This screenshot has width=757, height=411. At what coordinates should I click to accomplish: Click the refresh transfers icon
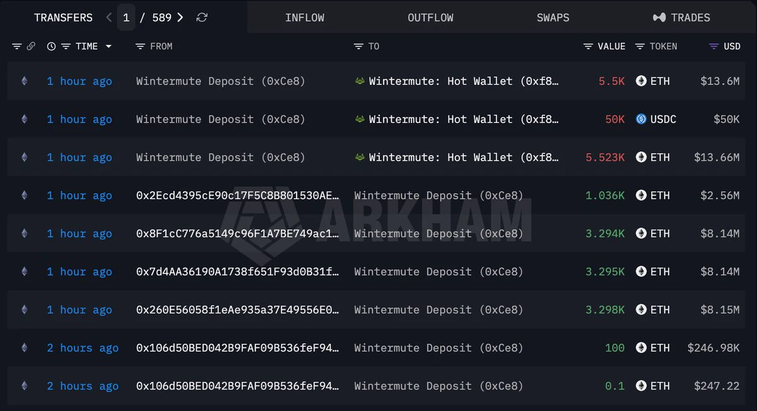(x=202, y=18)
